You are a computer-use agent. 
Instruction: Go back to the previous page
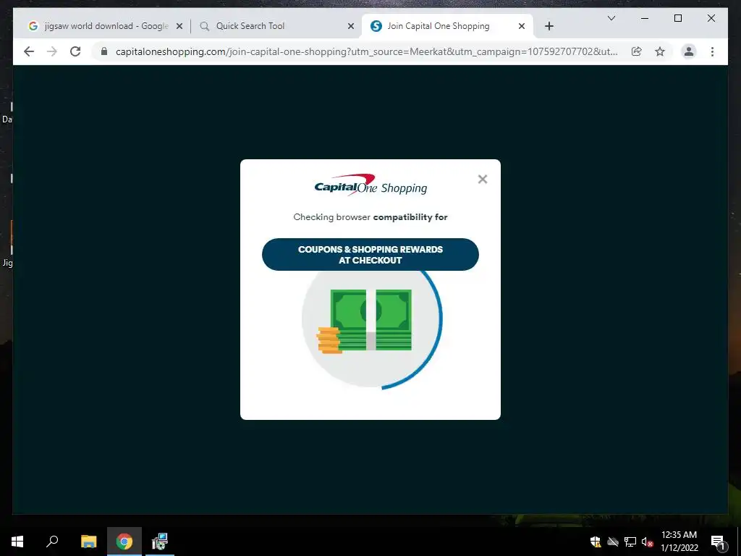(x=29, y=51)
